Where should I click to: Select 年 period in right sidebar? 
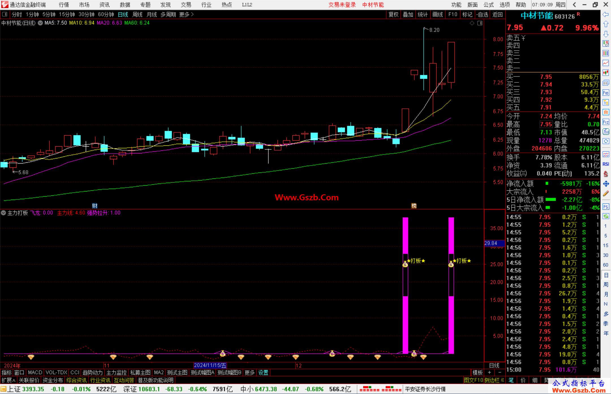tap(606, 333)
